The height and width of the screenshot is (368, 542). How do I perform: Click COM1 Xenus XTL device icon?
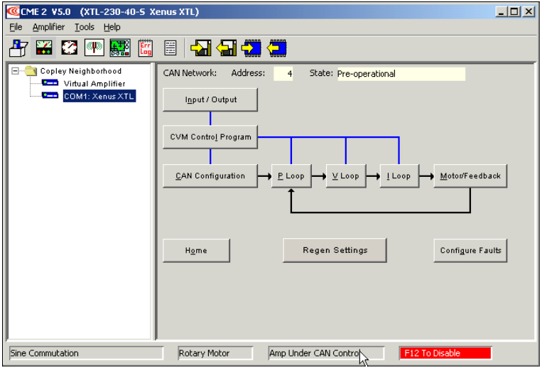50,95
